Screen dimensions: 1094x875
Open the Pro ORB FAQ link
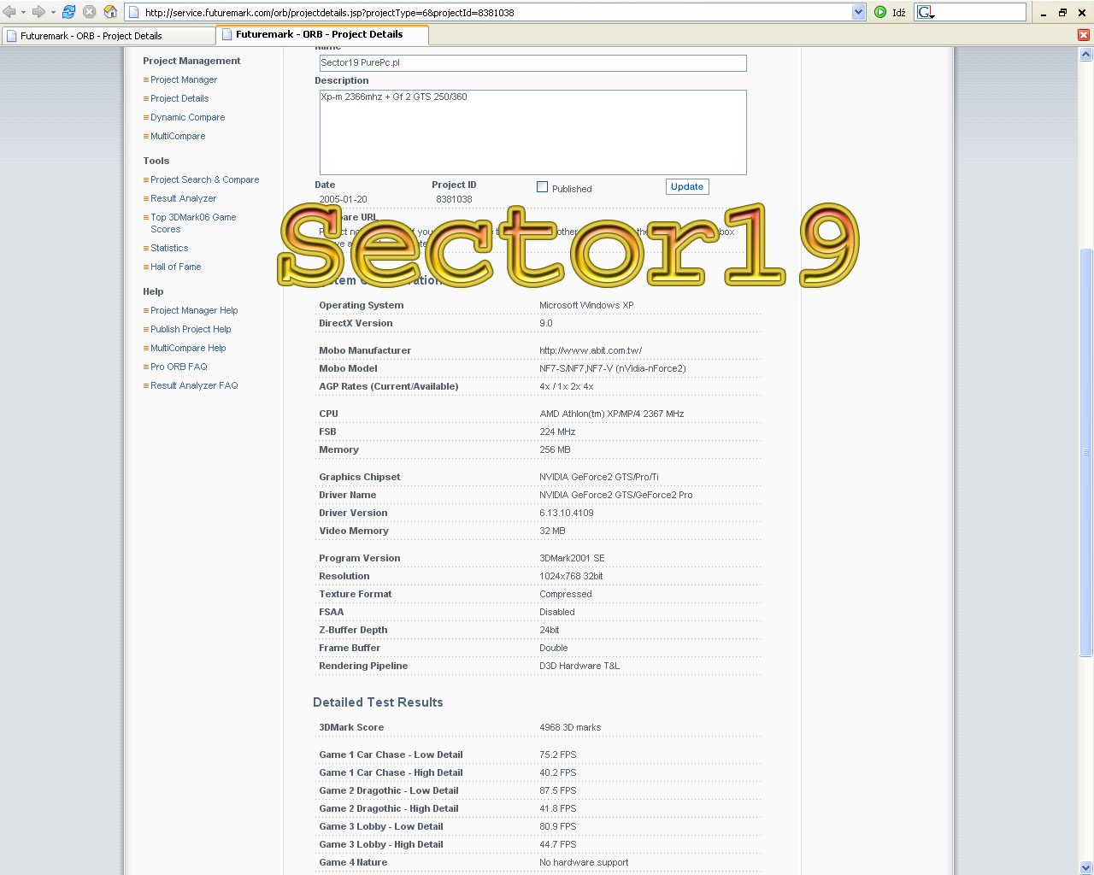pyautogui.click(x=179, y=367)
